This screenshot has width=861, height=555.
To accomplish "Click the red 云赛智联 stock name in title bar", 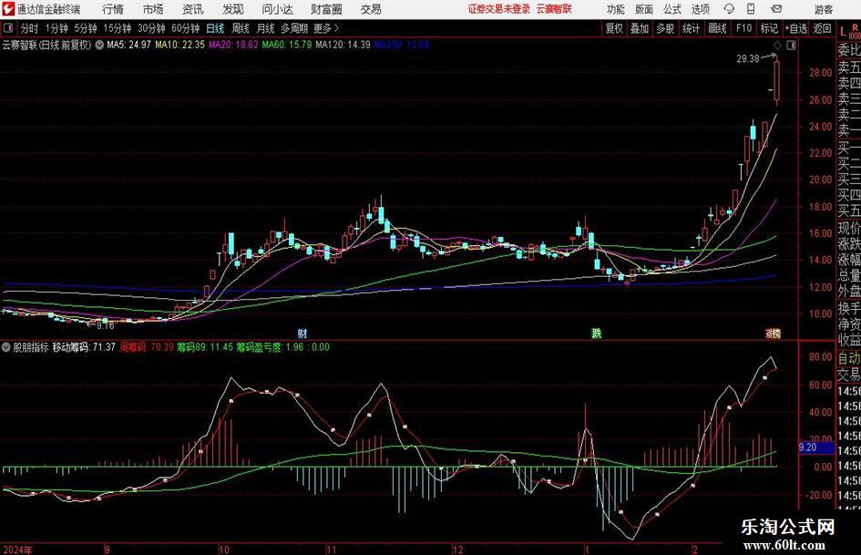I will click(554, 9).
